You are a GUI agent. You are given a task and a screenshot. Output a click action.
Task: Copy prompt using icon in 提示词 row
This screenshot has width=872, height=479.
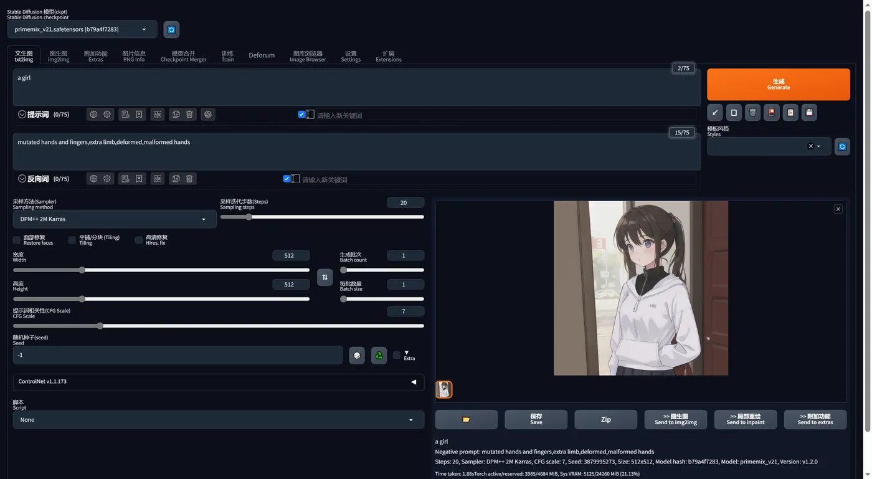pos(176,115)
